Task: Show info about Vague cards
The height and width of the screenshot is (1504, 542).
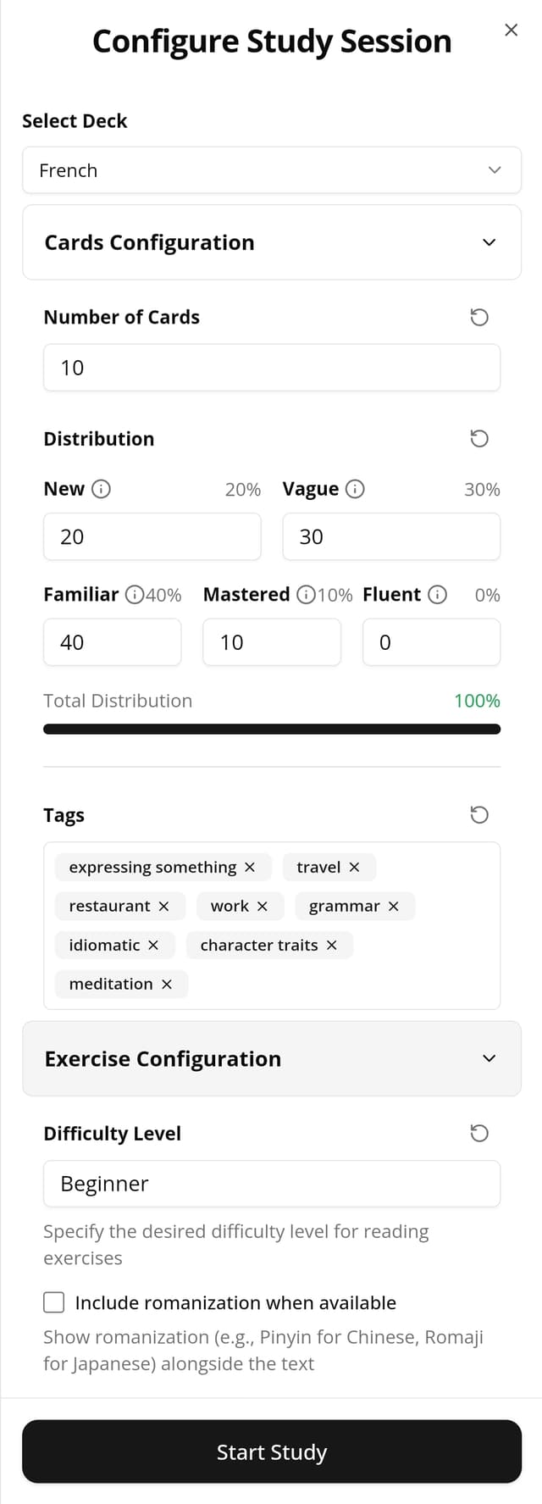Action: pyautogui.click(x=356, y=489)
